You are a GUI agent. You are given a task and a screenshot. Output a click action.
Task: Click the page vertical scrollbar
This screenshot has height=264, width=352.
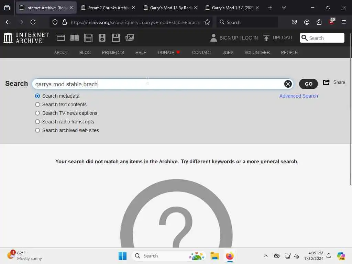tap(350, 109)
